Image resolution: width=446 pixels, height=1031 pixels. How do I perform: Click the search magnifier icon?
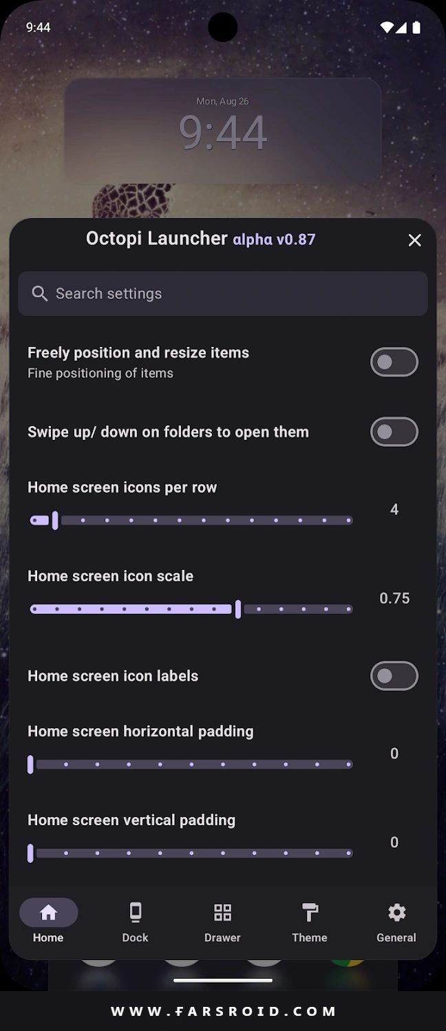[40, 294]
